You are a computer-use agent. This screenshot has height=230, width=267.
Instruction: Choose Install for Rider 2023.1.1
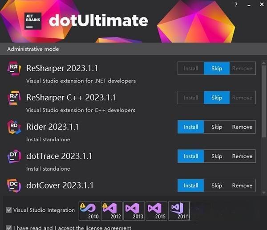point(191,127)
